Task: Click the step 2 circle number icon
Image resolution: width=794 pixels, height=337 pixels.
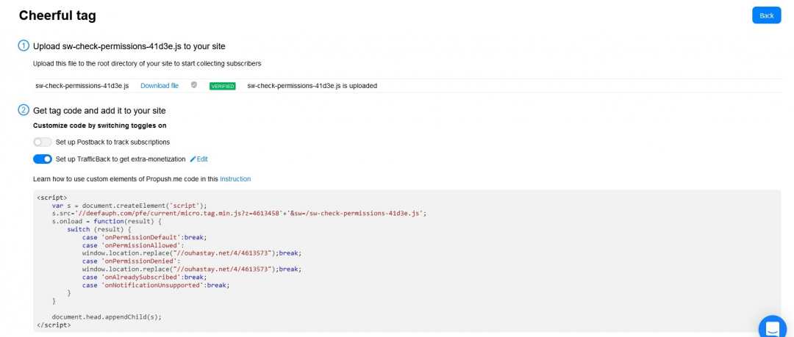Action: 24,110
